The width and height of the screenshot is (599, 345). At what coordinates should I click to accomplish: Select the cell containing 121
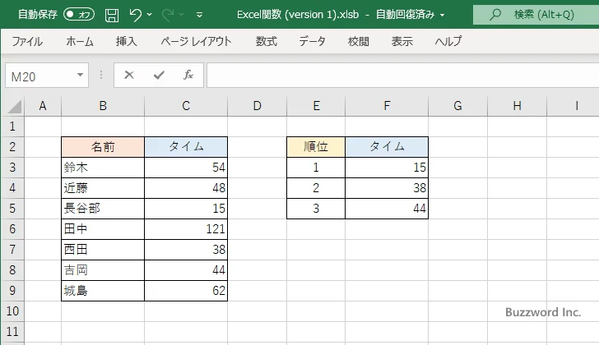point(186,229)
